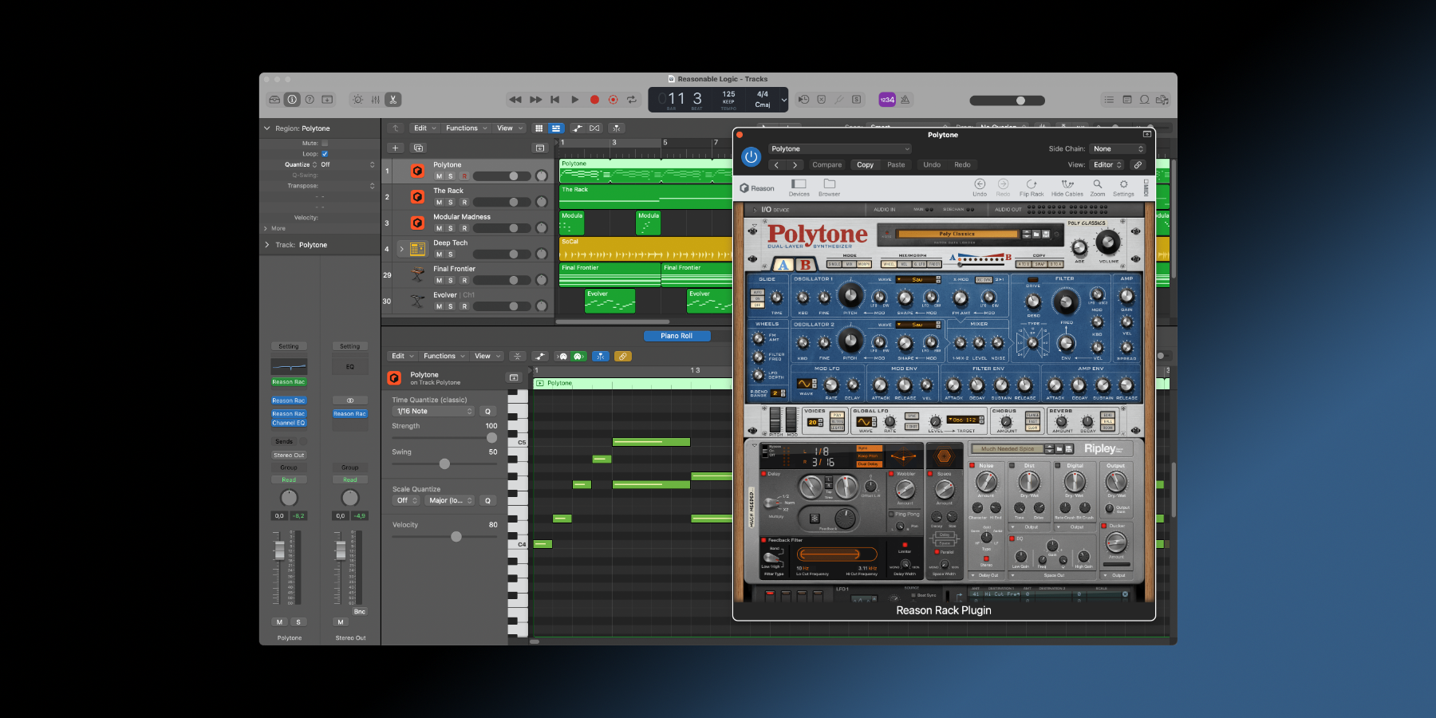The width and height of the screenshot is (1436, 718).
Task: Open the Side Chain dropdown
Action: click(x=1117, y=149)
